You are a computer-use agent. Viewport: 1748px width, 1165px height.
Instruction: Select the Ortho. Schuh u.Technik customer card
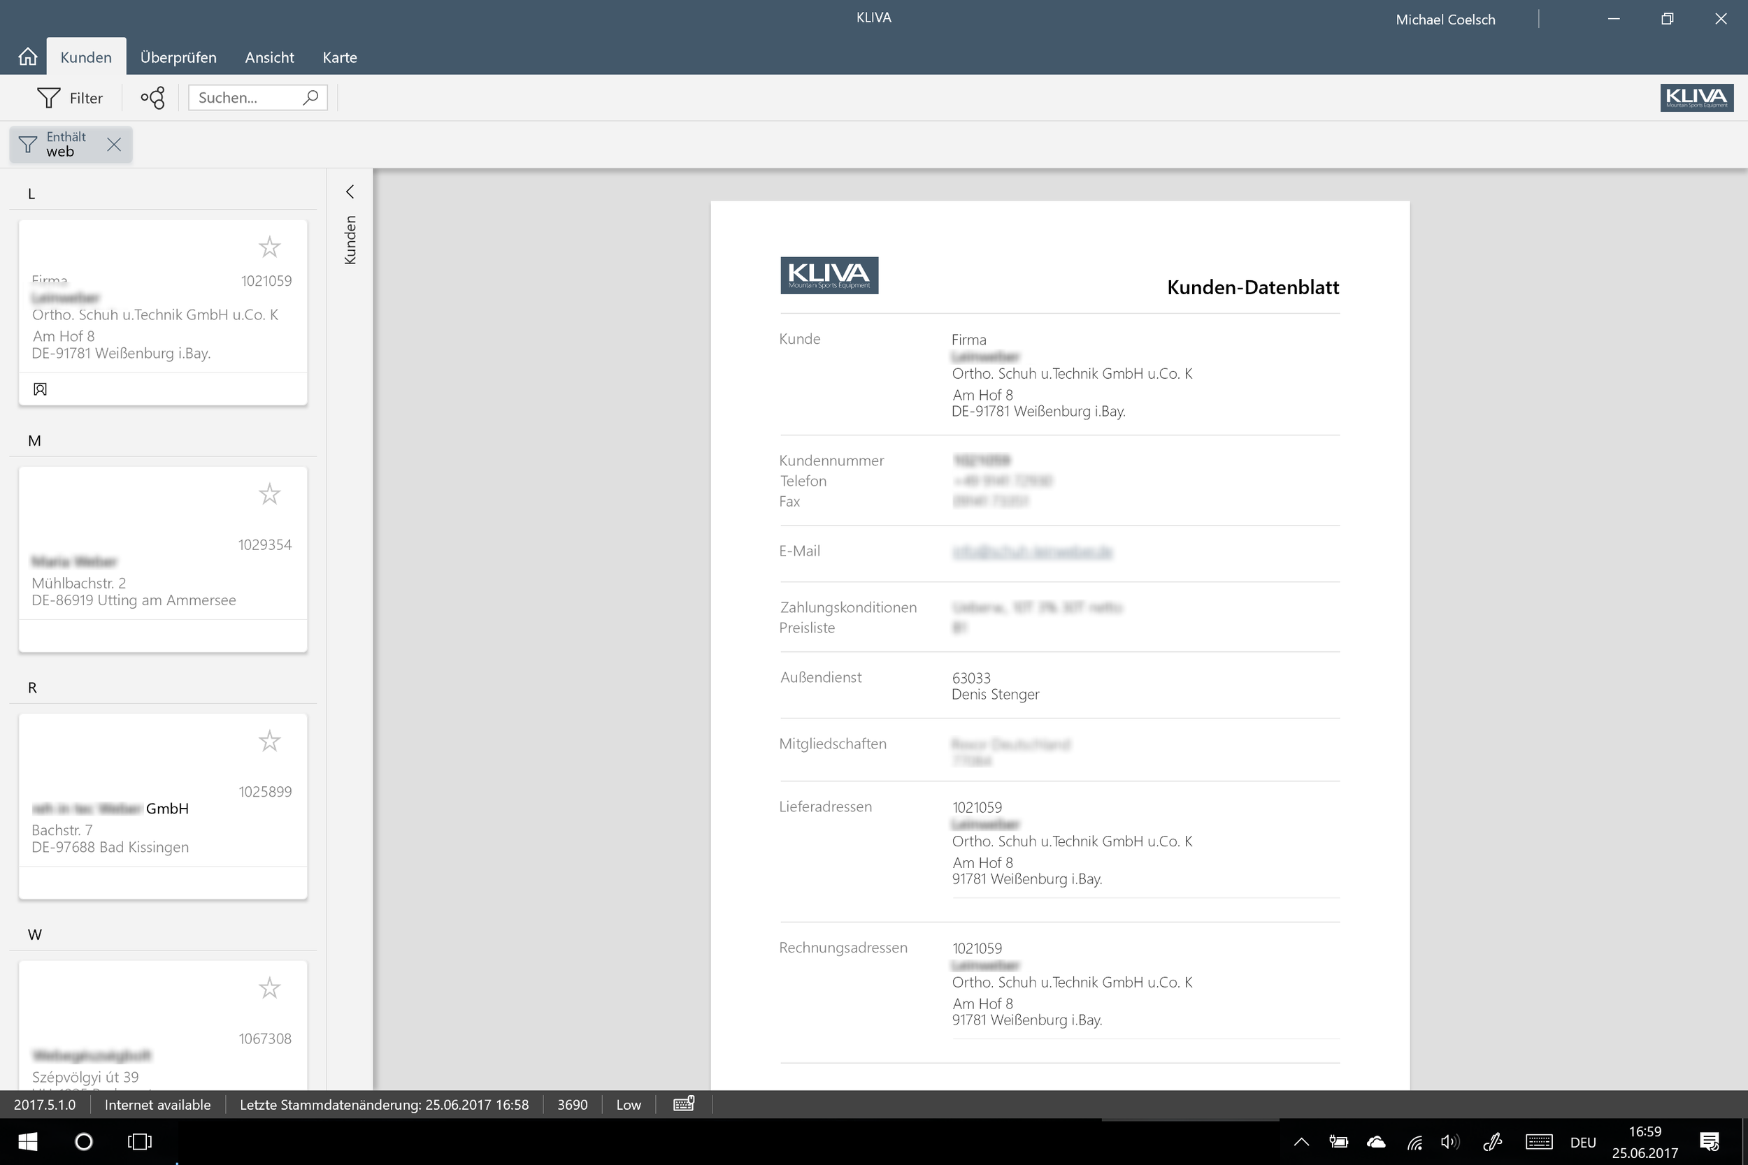pos(163,312)
